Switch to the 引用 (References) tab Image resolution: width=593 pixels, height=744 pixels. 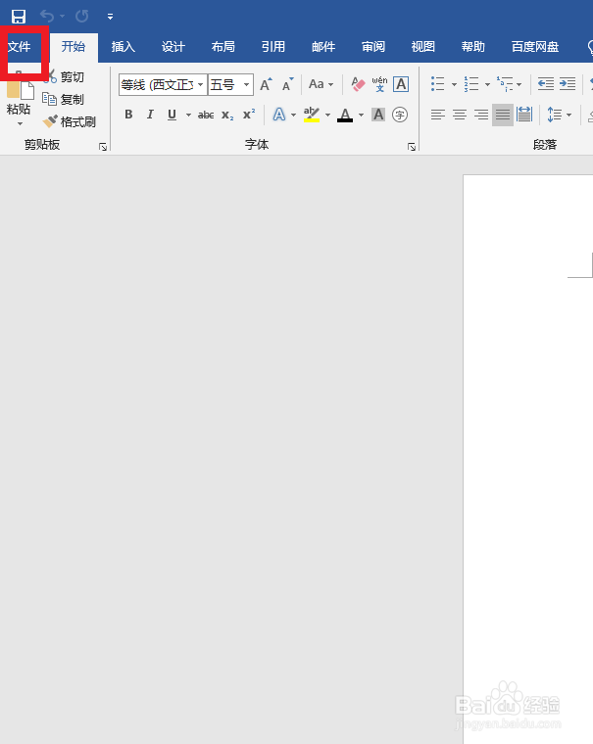[273, 47]
